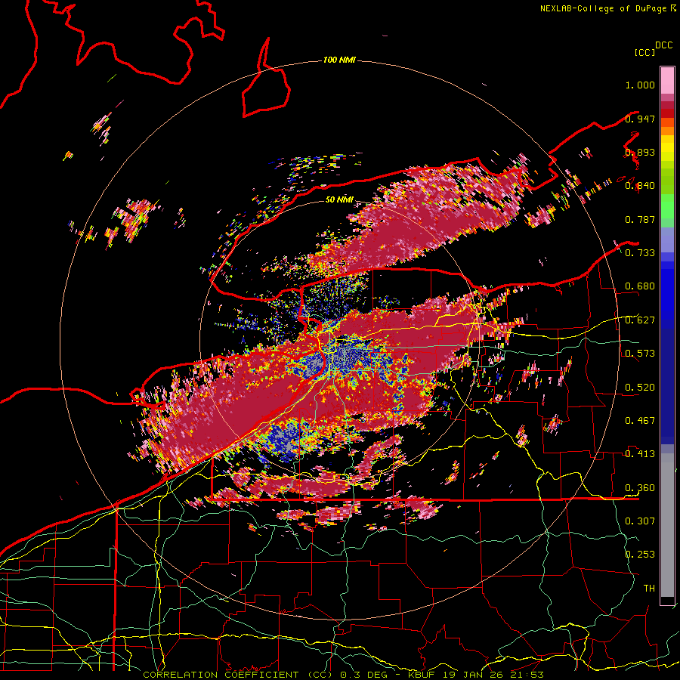Click the 0.627 scale value
This screenshot has height=680, width=680.
pyautogui.click(x=640, y=320)
